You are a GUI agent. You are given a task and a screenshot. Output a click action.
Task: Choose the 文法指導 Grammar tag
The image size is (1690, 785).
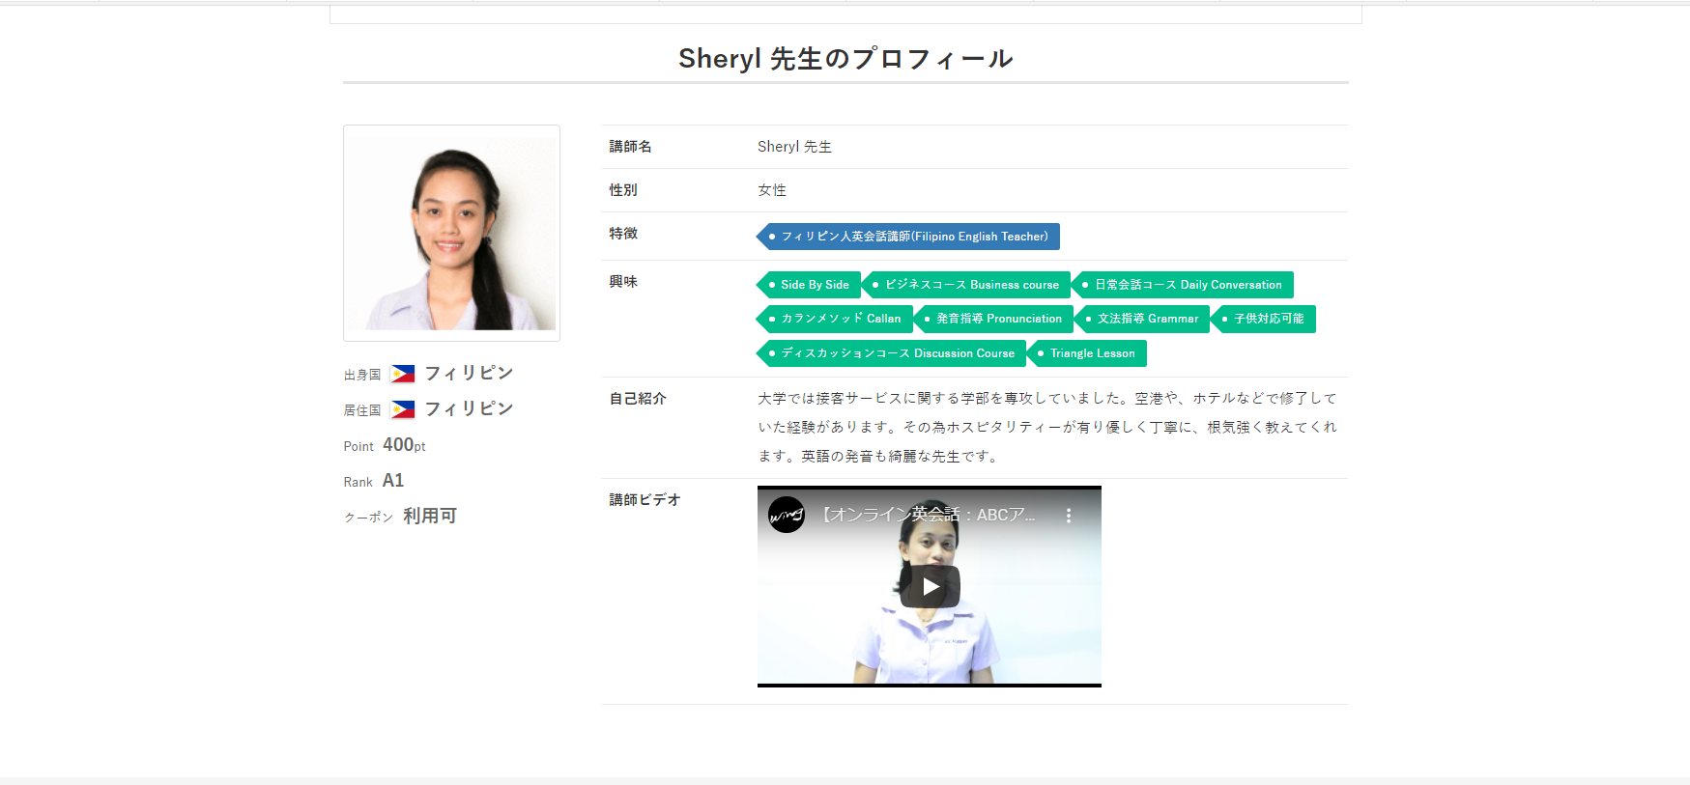pos(1143,319)
